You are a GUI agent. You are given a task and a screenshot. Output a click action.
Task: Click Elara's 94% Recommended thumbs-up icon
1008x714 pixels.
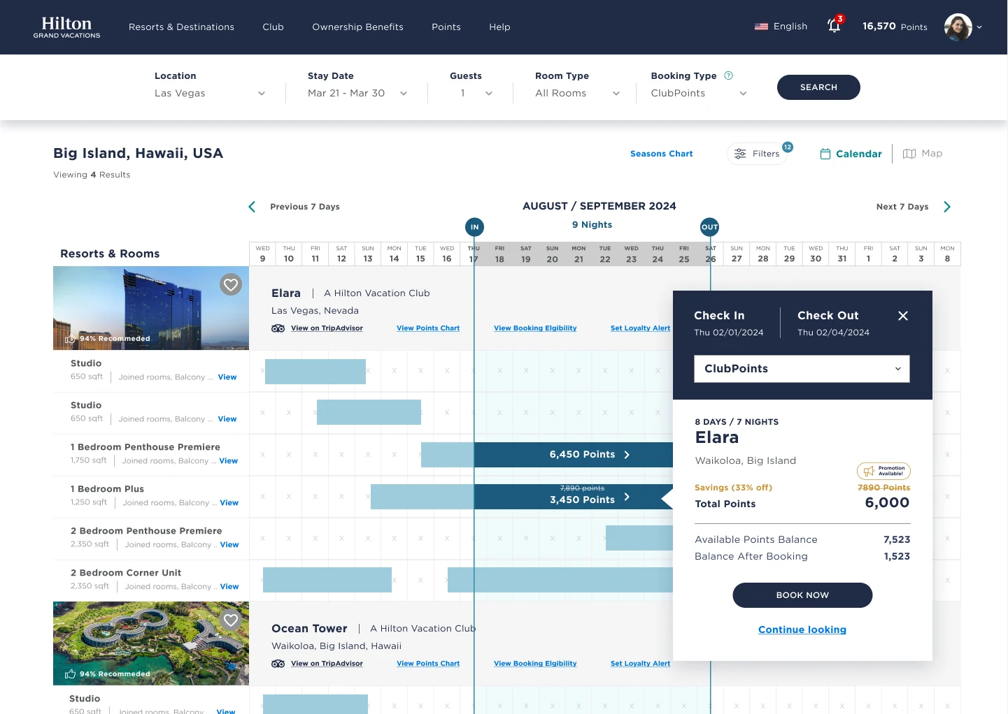[x=70, y=339]
